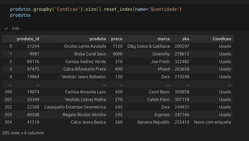Click the sku value 263658
The width and height of the screenshot is (249, 141).
(x=182, y=69)
